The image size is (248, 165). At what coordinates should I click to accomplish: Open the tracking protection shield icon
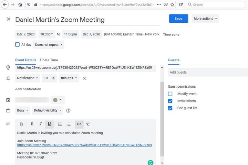point(29,4)
